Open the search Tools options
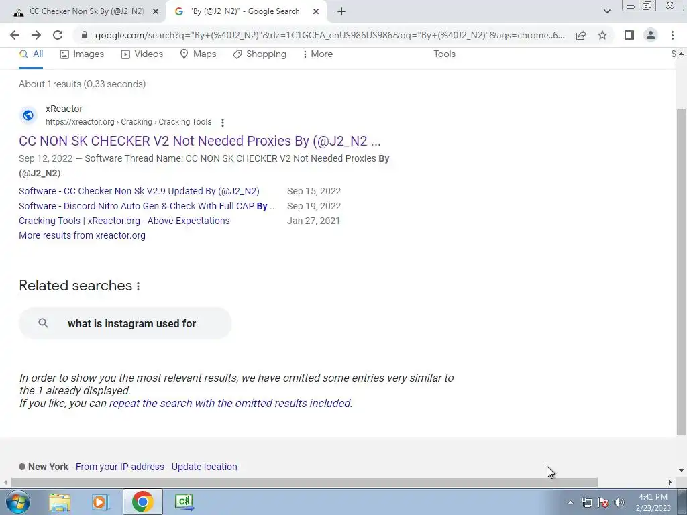 [444, 54]
